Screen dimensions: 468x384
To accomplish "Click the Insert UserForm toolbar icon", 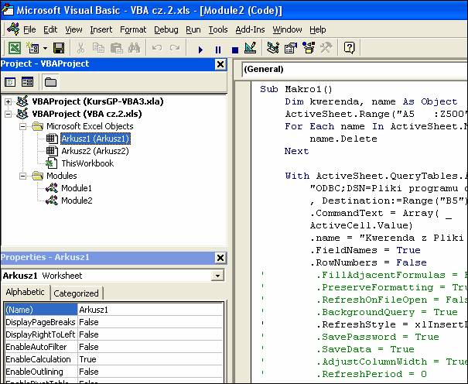I will pos(32,48).
